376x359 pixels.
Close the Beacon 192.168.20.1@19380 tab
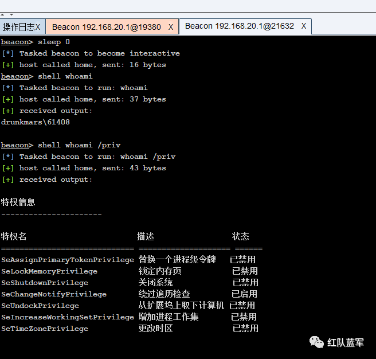pos(171,27)
